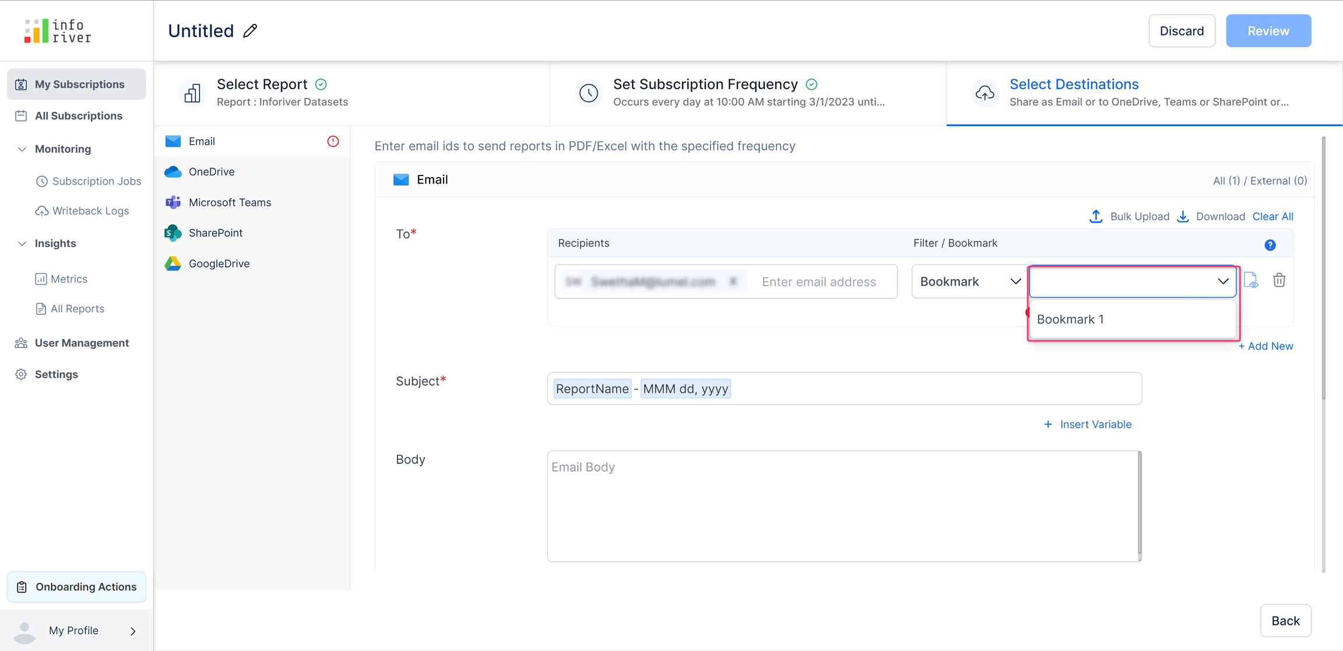The width and height of the screenshot is (1343, 651).
Task: Click the blue help question mark icon
Action: click(x=1270, y=245)
